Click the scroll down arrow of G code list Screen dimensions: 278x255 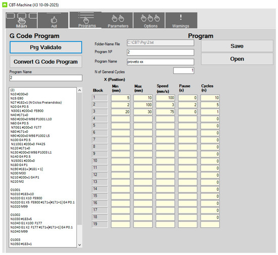pyautogui.click(x=79, y=245)
